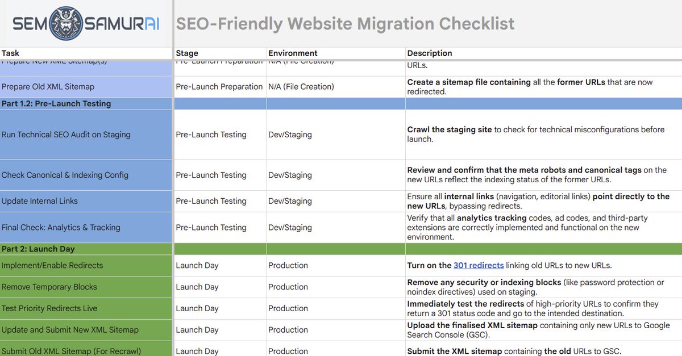682x356 pixels.
Task: Select the 'Crawl the staging site' description cell
Action: 544,135
